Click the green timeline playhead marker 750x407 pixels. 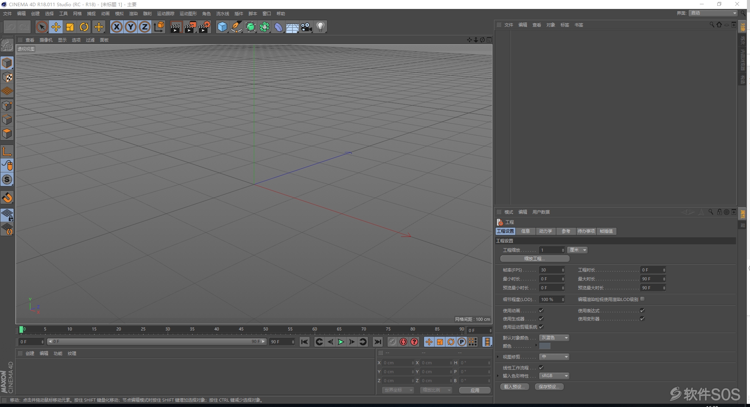pos(21,329)
